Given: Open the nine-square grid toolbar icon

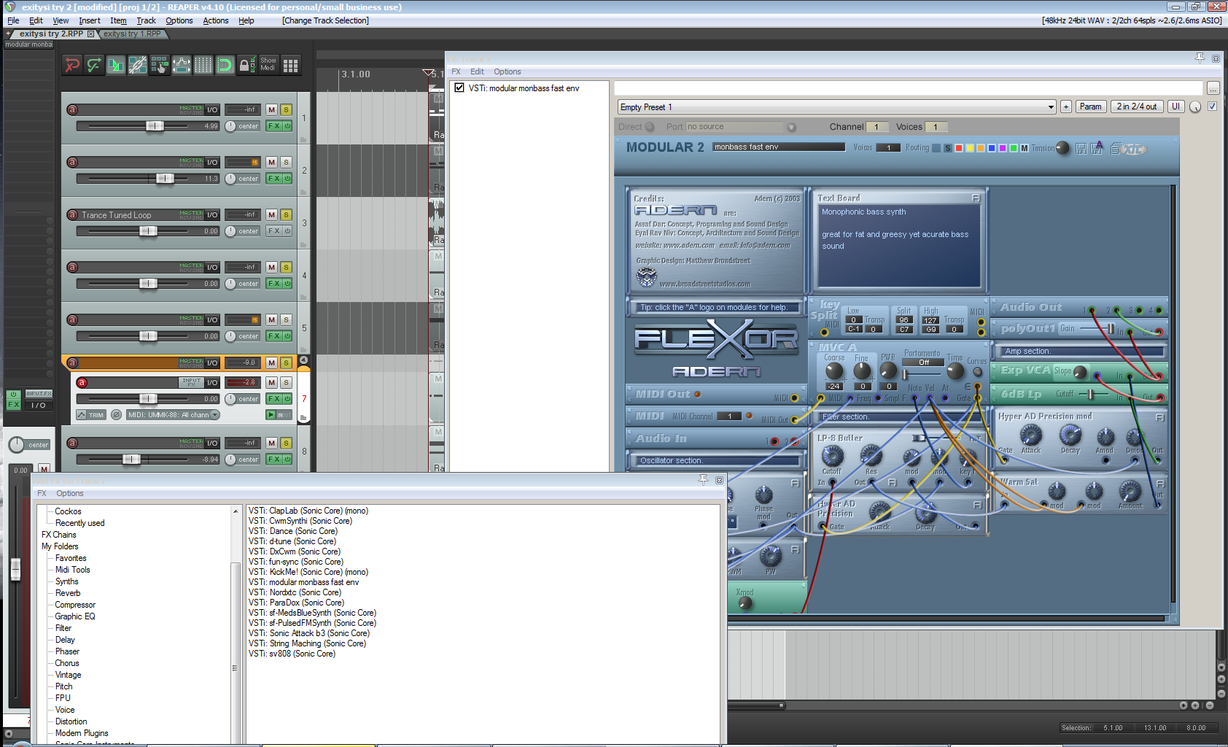Looking at the screenshot, I should (x=290, y=65).
